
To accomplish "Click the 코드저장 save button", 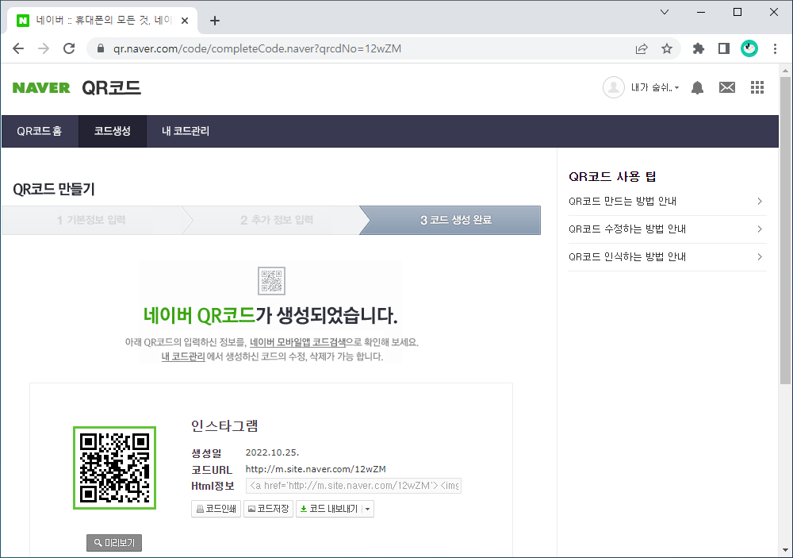I will point(268,509).
